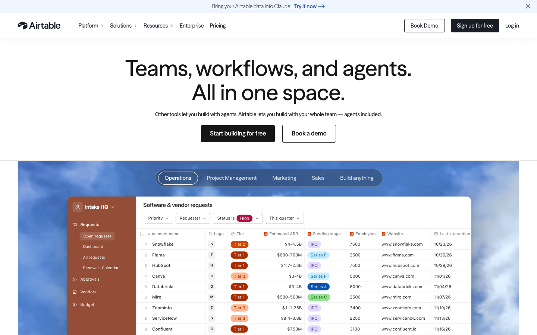Viewport: 537px width, 335px height.
Task: Open the Requester filter dropdown
Action: [x=193, y=218]
